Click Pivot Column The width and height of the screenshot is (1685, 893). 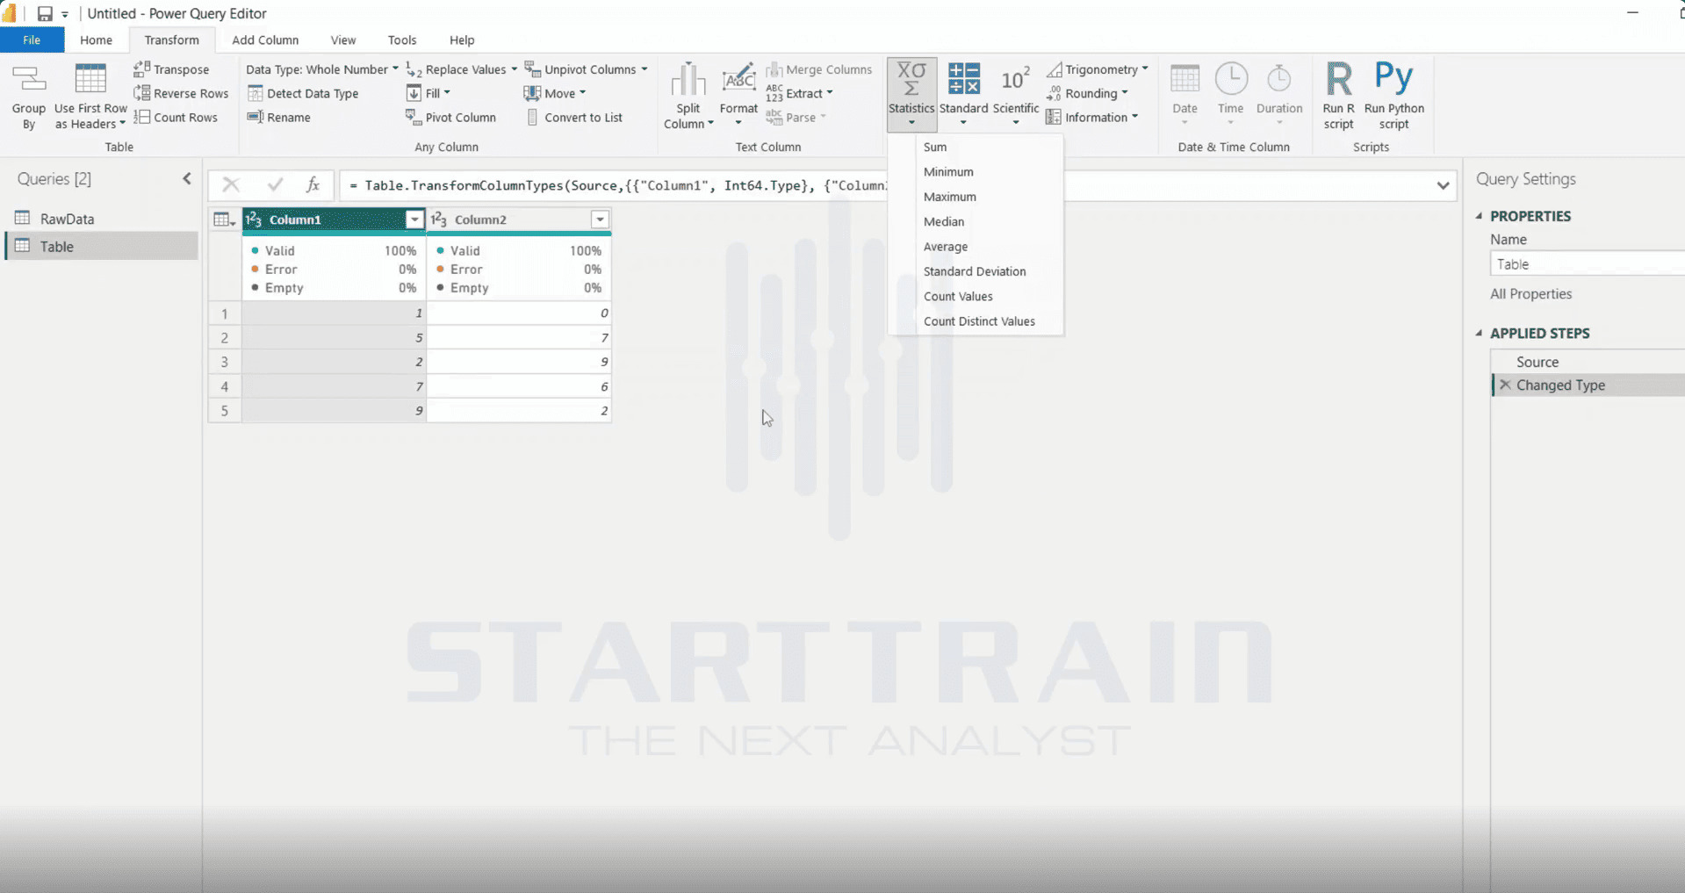click(x=450, y=117)
